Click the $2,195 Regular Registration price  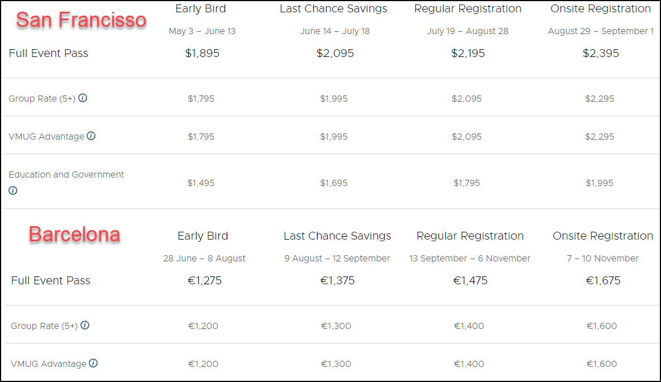point(468,53)
